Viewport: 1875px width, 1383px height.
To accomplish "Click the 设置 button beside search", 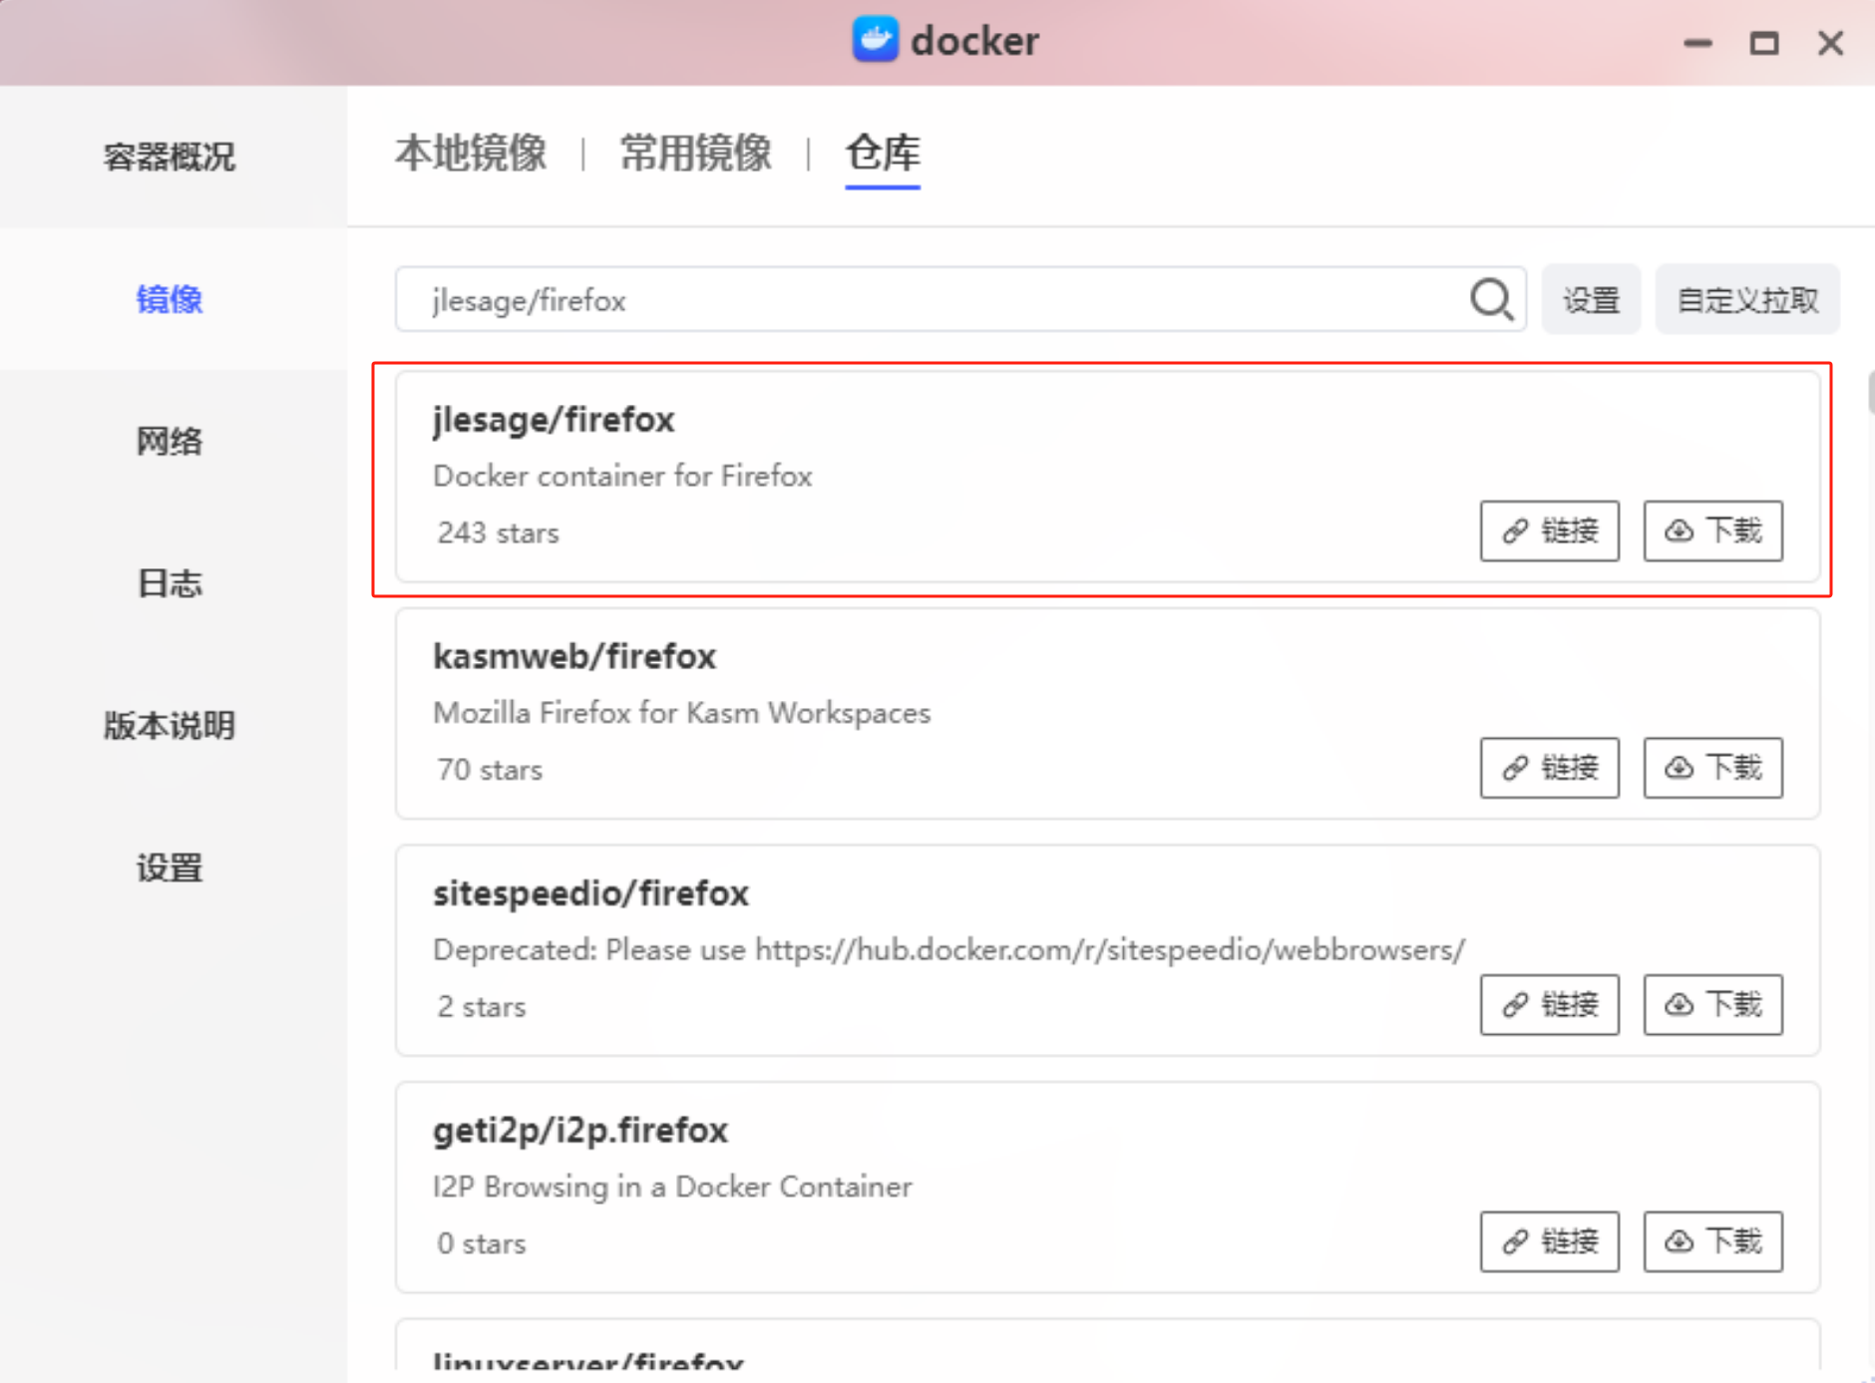I will pos(1591,299).
